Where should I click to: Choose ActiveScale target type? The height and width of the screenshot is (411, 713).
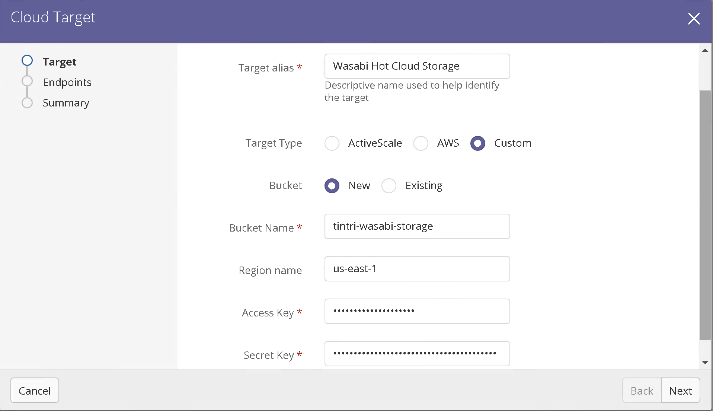point(332,143)
